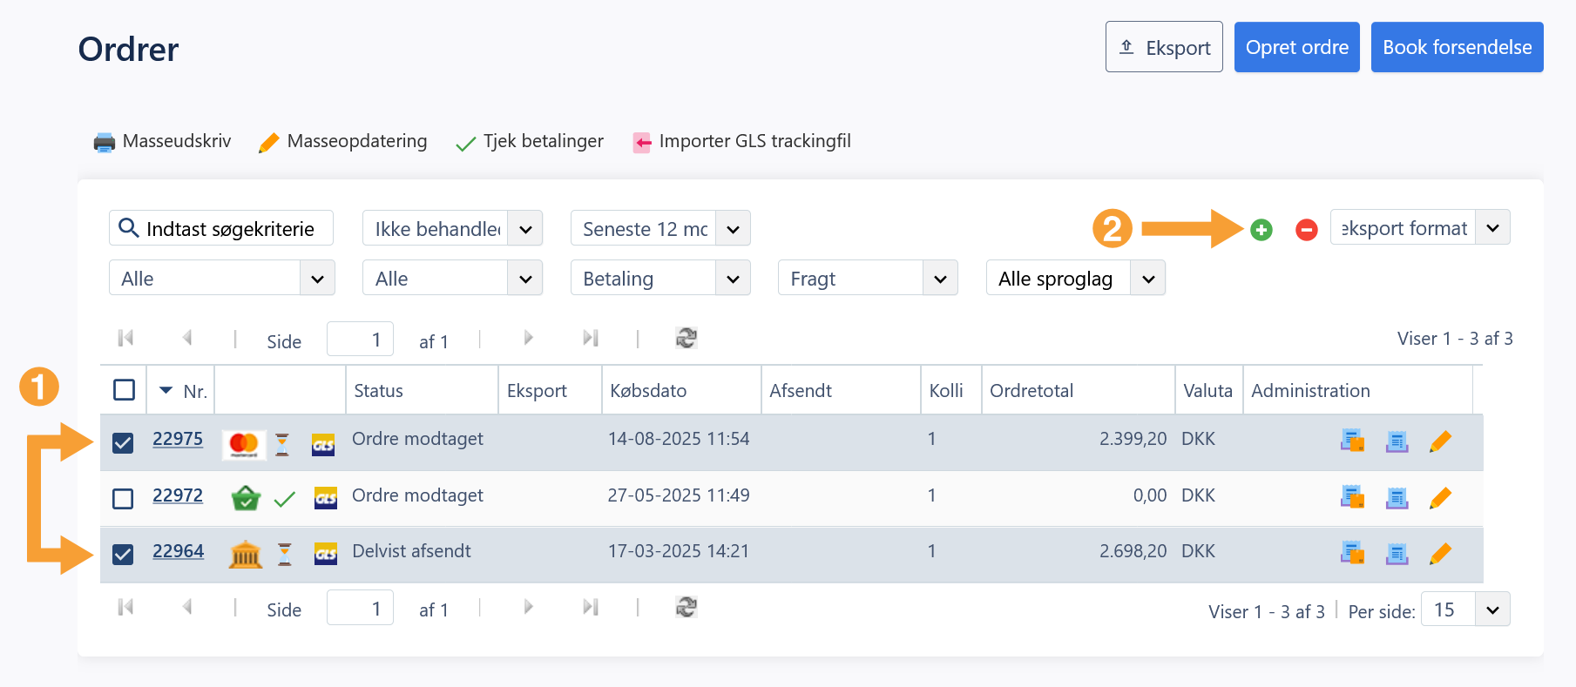Click the red minus remove icon

1306,230
